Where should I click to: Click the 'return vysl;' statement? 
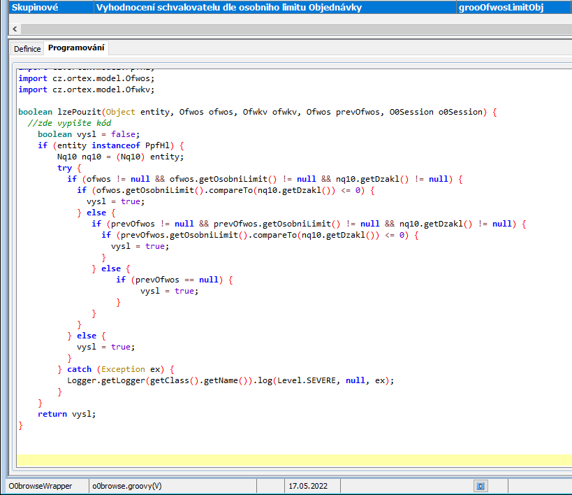point(66,414)
